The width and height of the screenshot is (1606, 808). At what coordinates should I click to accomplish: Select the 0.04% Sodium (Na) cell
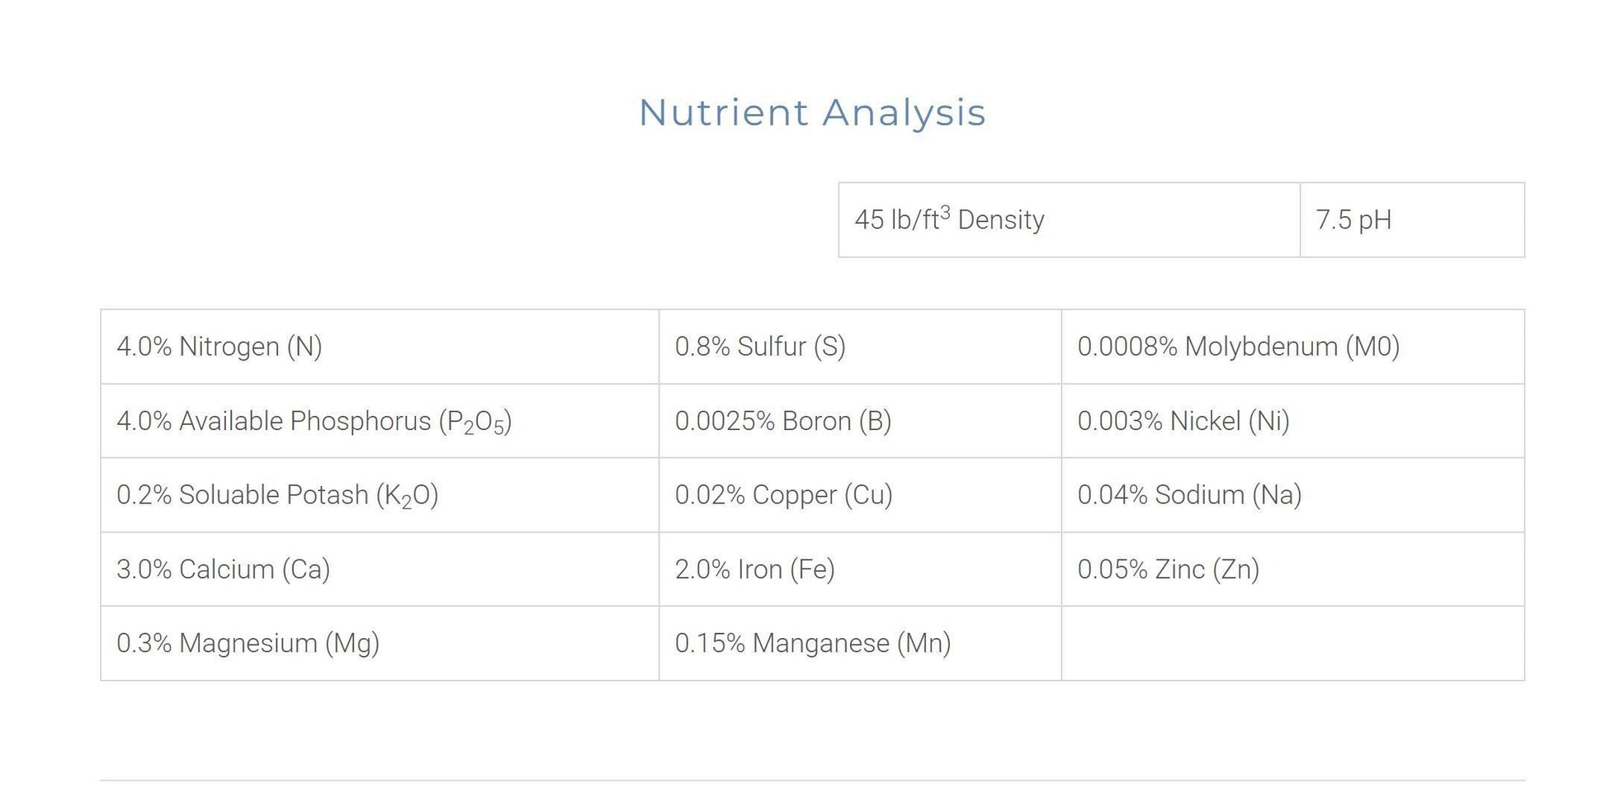point(1189,495)
